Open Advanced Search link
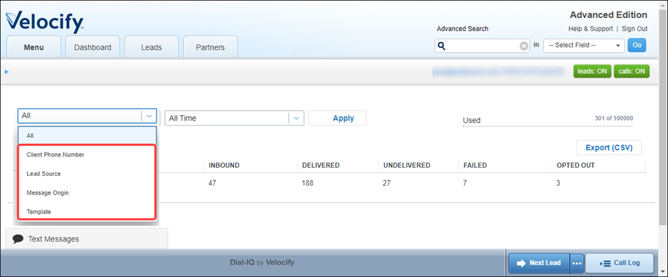The height and width of the screenshot is (277, 668). [463, 29]
